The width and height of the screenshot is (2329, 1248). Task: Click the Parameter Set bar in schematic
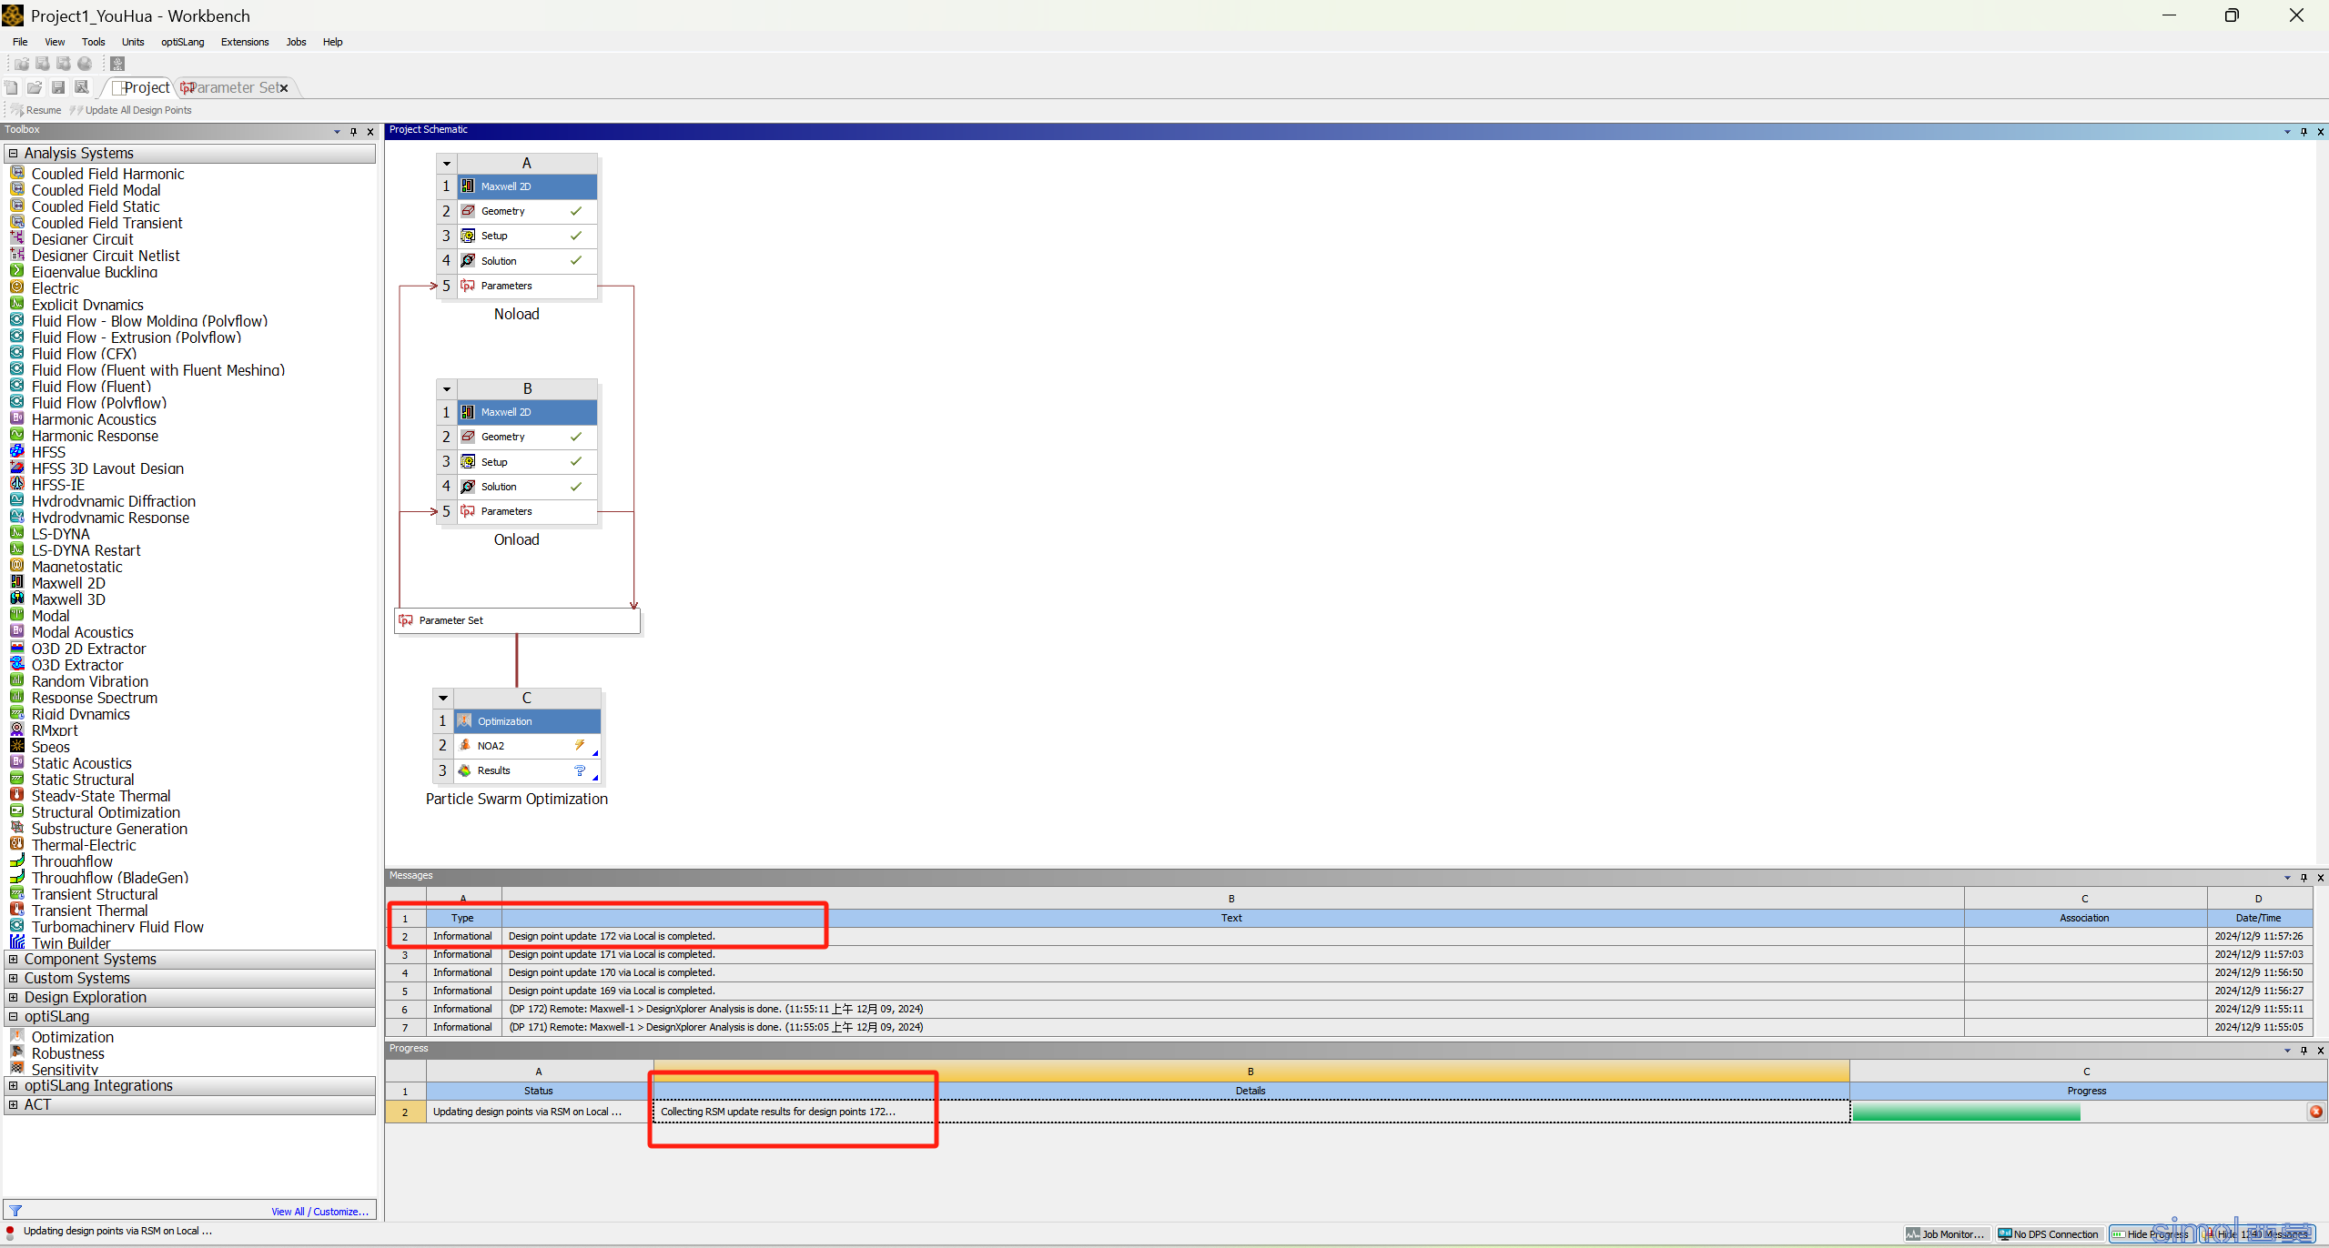pyautogui.click(x=517, y=620)
